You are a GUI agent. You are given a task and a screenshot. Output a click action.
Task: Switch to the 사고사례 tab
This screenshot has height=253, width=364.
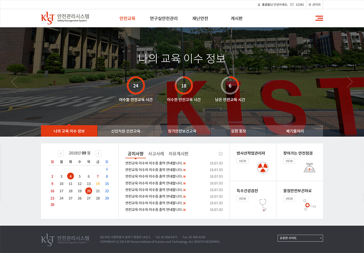[156, 154]
